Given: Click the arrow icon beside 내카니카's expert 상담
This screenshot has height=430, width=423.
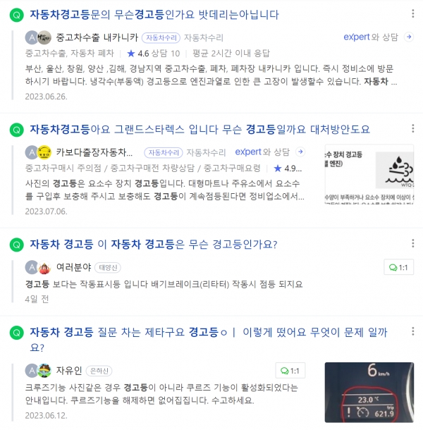Looking at the screenshot, I should (x=409, y=37).
